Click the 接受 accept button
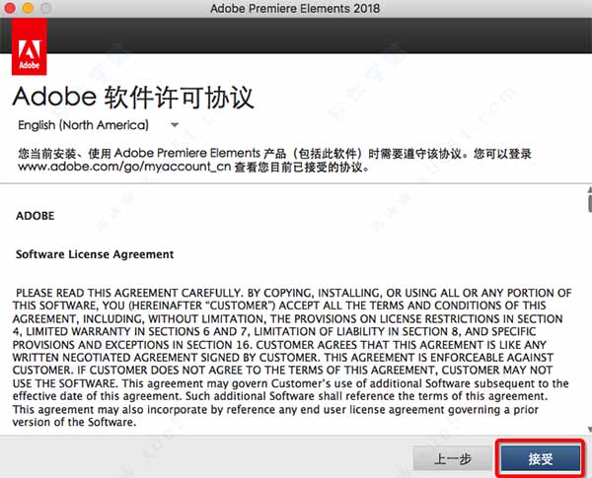 point(541,458)
